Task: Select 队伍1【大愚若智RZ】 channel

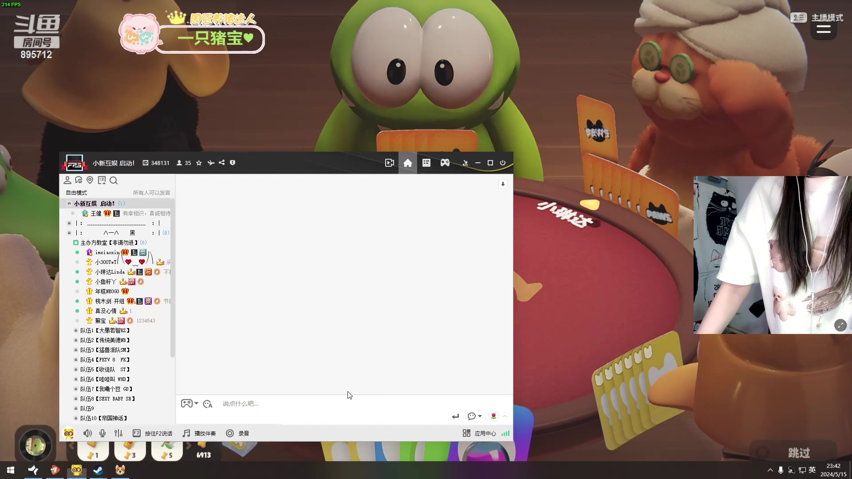Action: pyautogui.click(x=105, y=330)
